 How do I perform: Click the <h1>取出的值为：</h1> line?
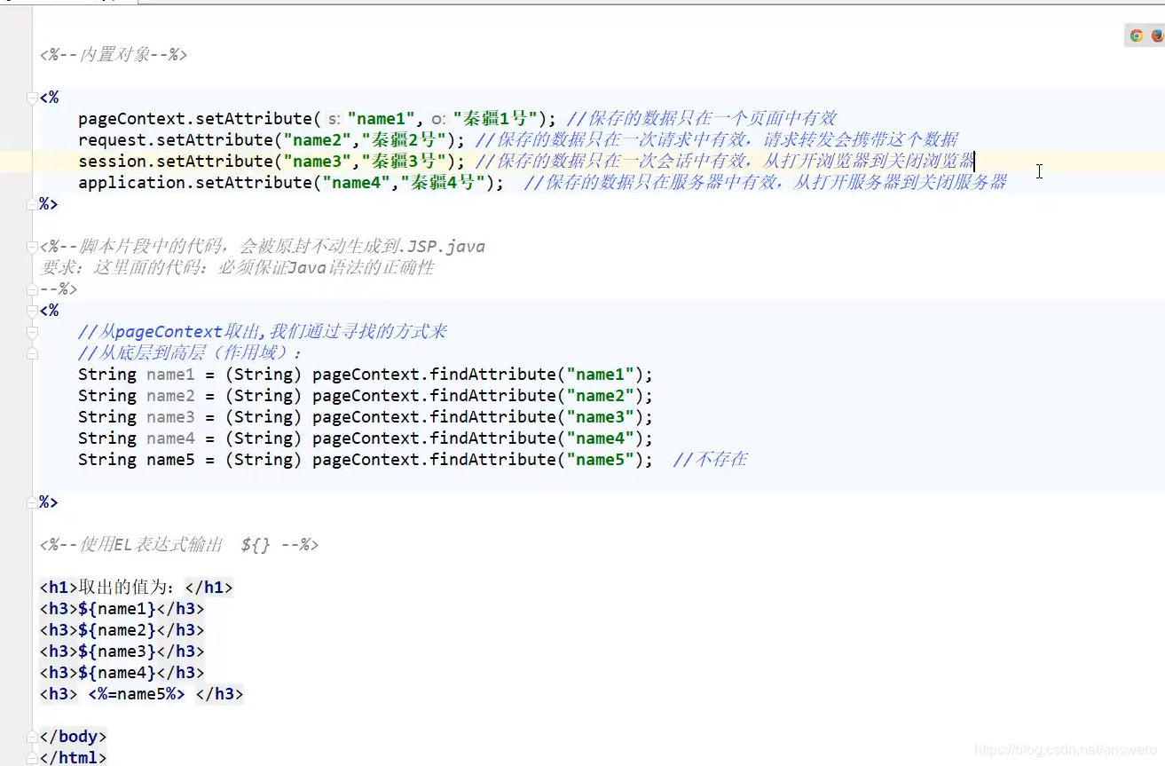coord(136,588)
